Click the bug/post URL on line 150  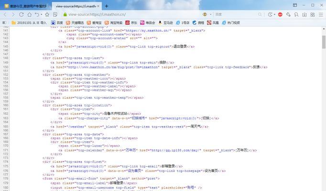click(x=113, y=67)
